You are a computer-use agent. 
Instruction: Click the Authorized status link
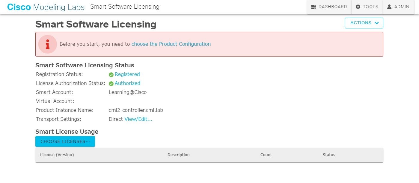click(x=127, y=83)
